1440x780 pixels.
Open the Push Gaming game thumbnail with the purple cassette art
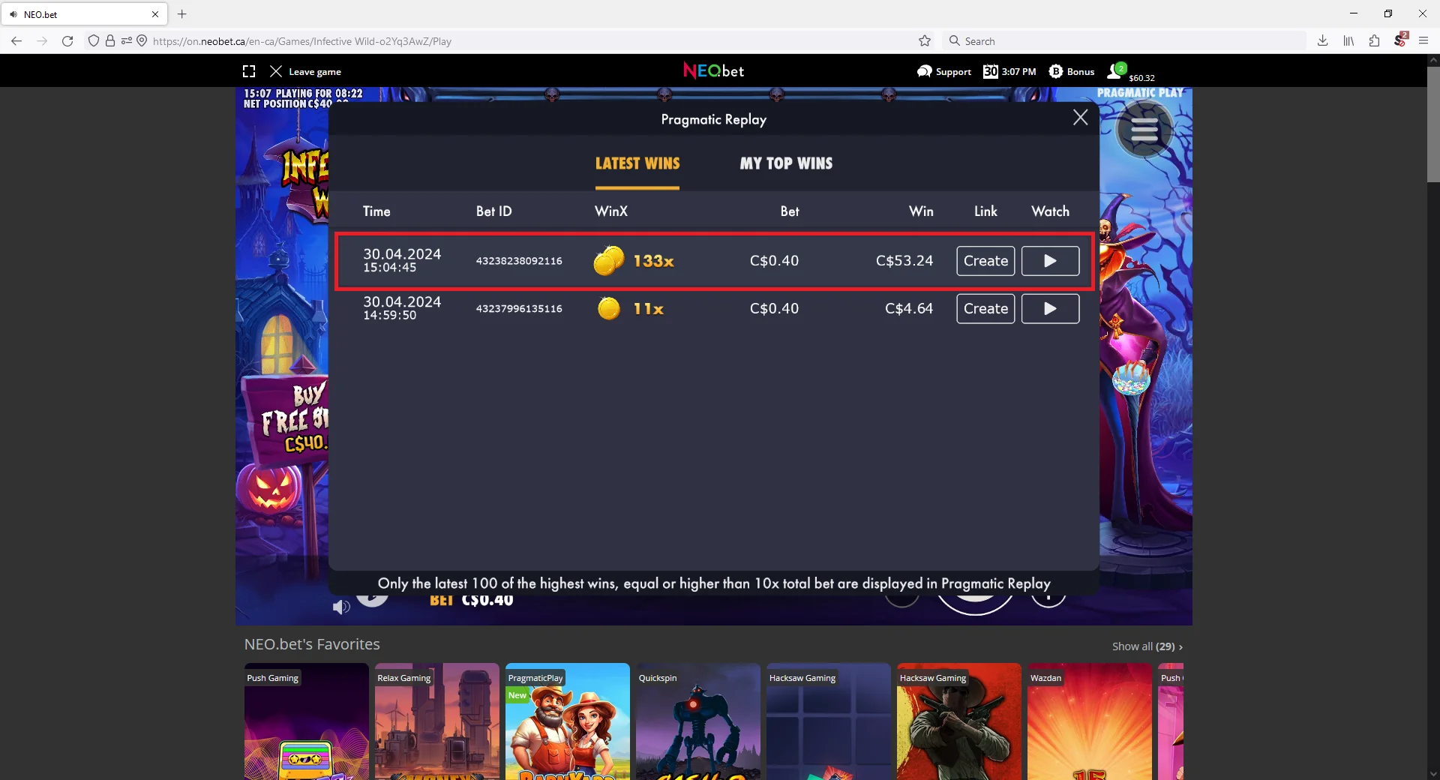(306, 721)
